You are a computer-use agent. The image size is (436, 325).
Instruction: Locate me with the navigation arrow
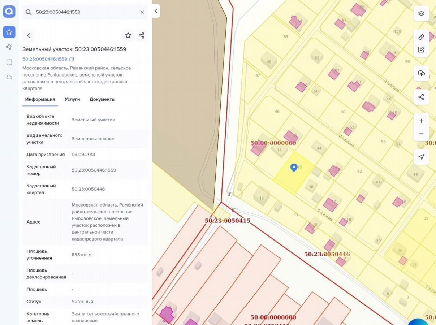[421, 157]
